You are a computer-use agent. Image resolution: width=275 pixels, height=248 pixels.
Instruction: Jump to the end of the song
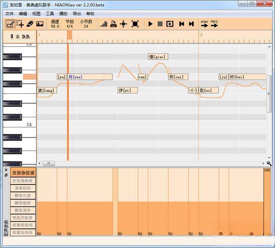(191, 24)
